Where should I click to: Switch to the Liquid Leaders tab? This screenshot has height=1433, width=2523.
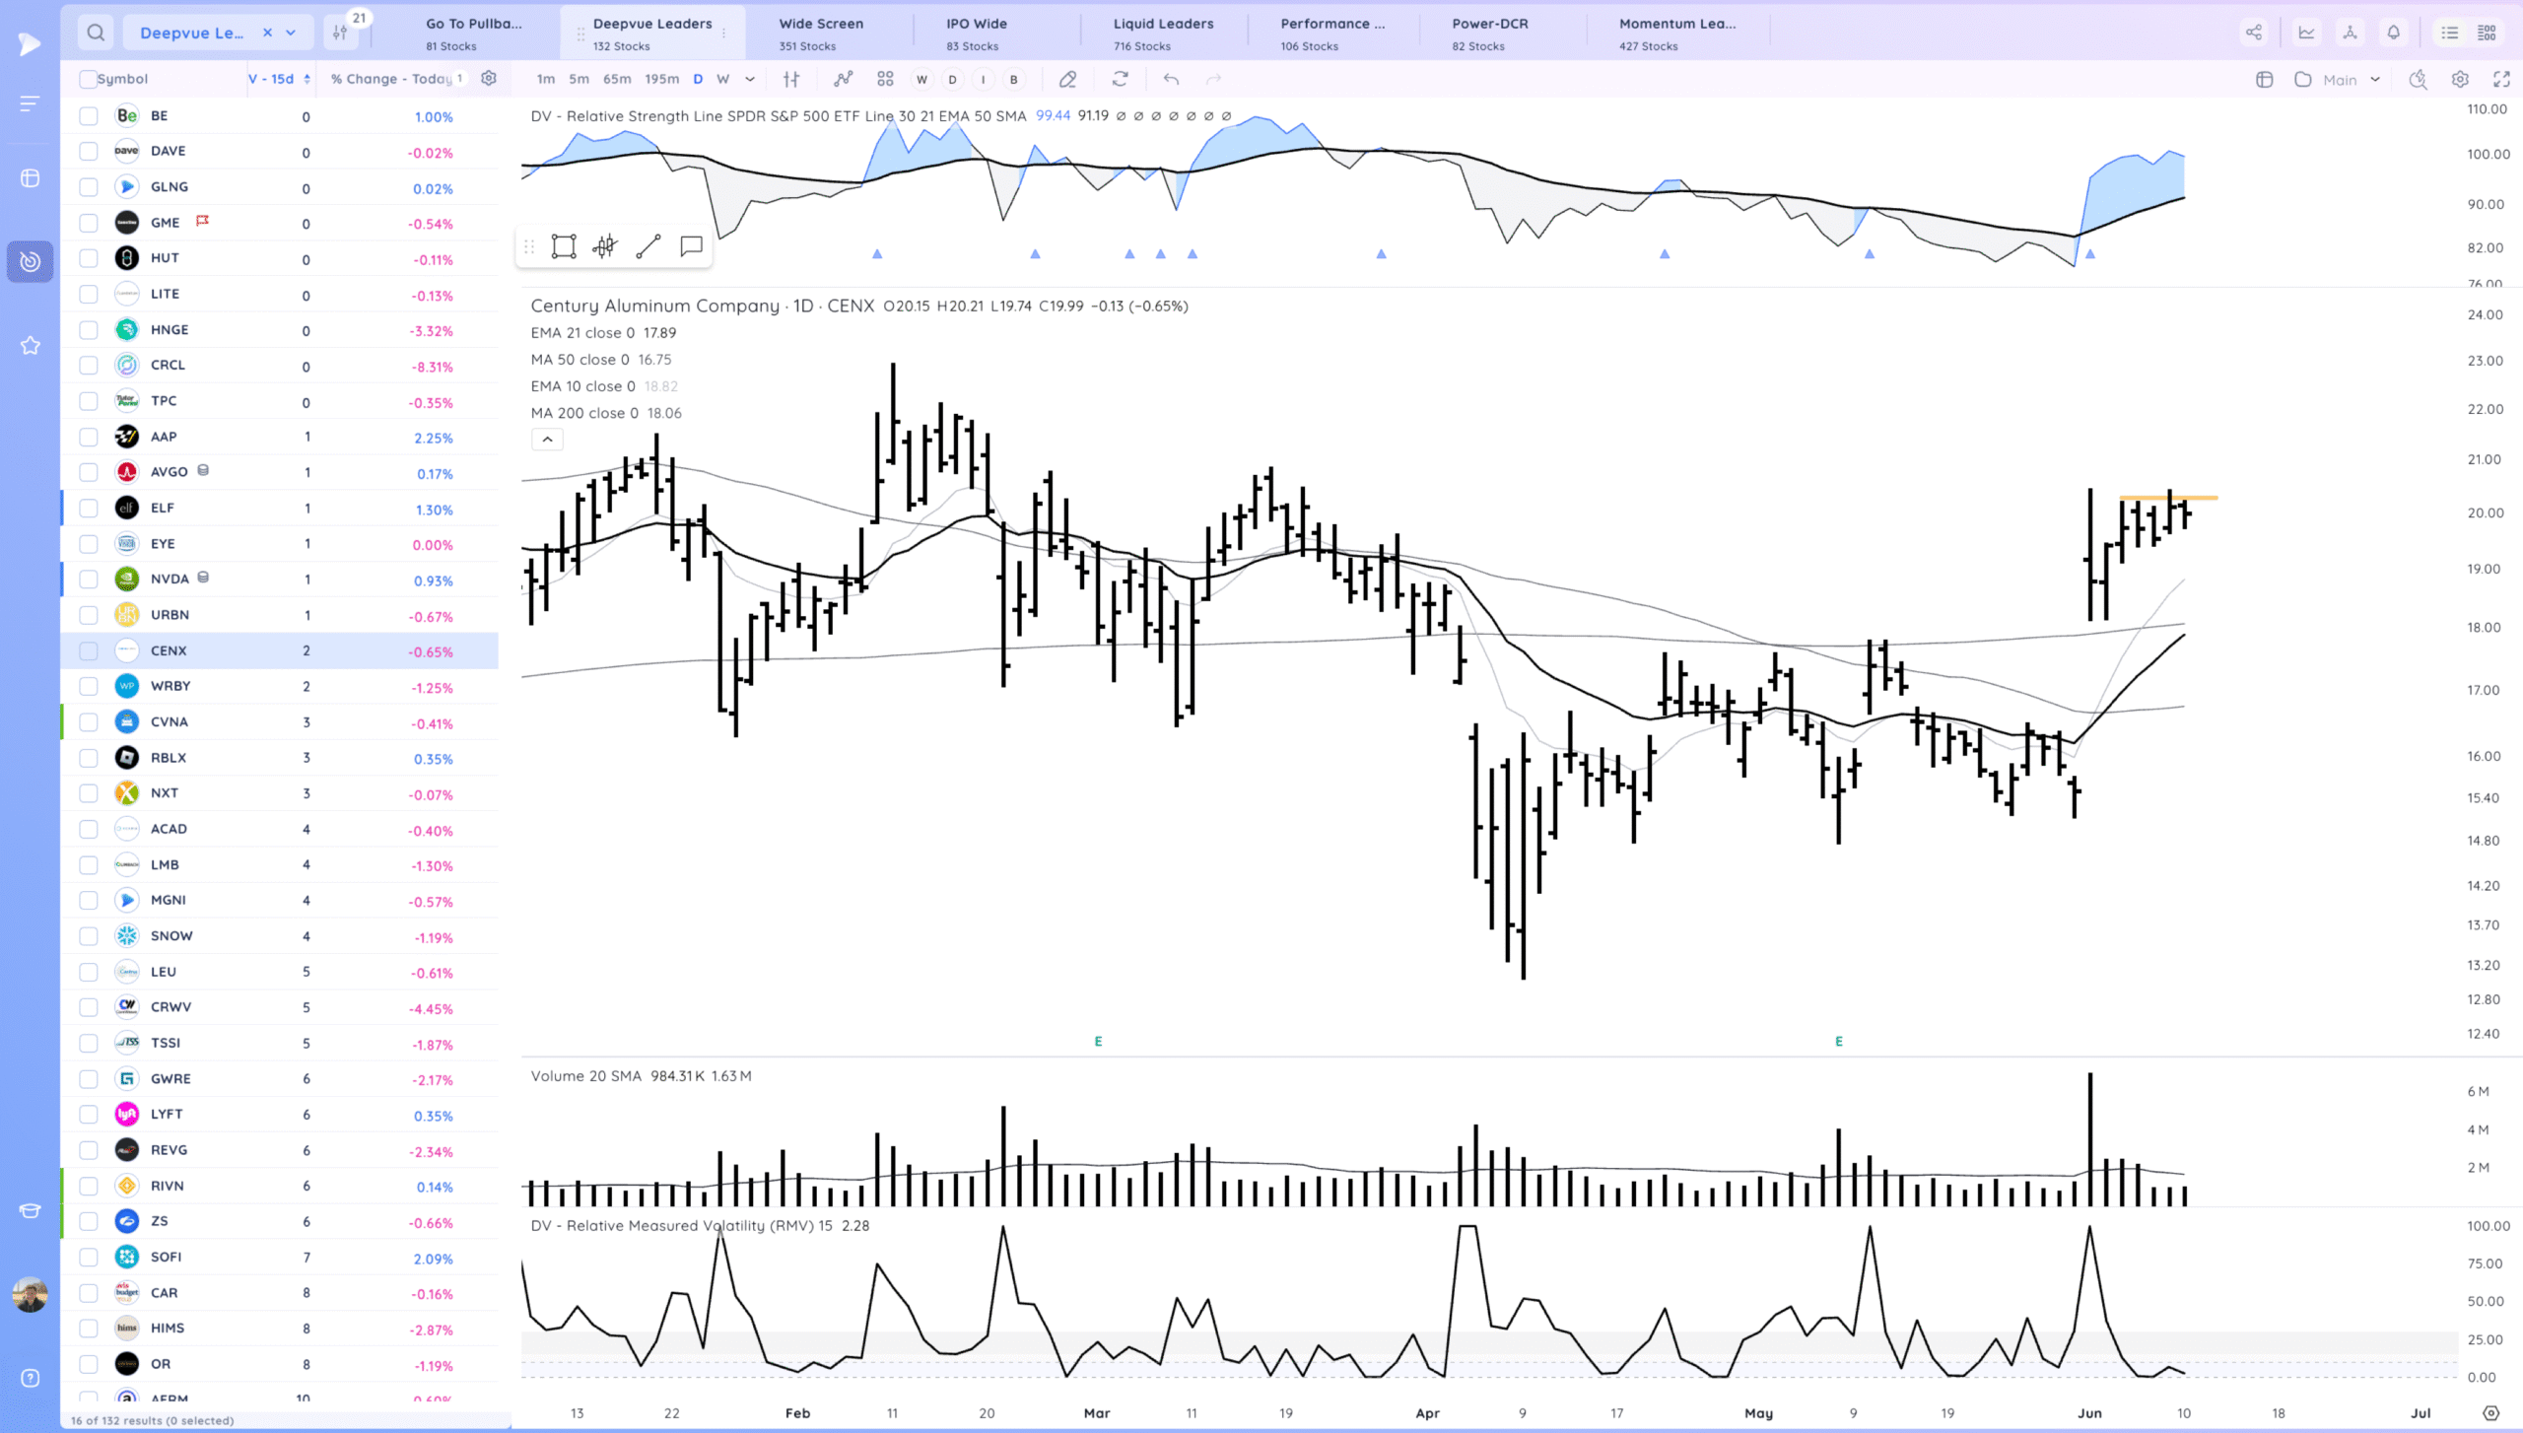(x=1163, y=33)
